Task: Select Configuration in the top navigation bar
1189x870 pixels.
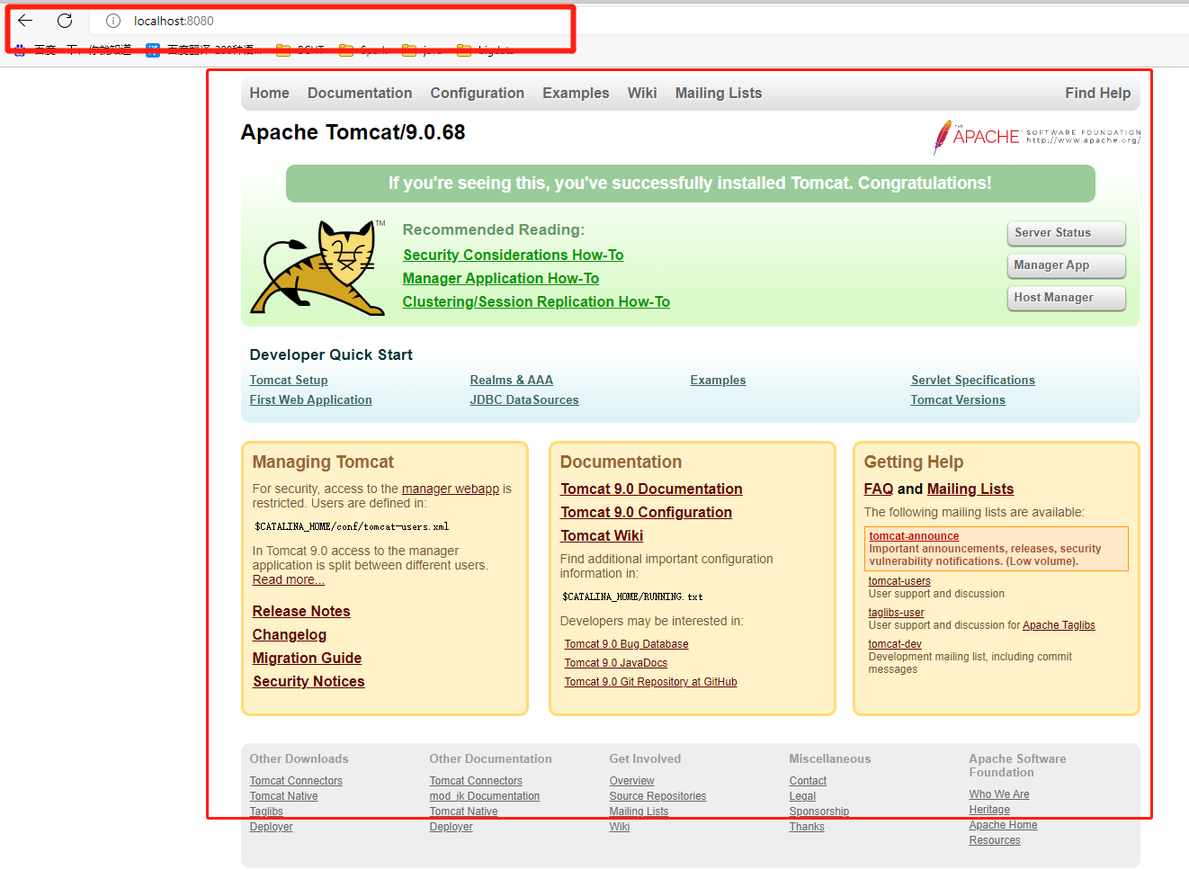Action: click(x=478, y=93)
